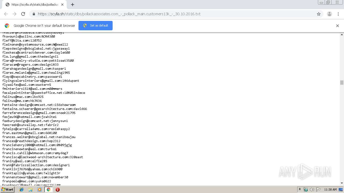Open the network tray icon

point(306,190)
